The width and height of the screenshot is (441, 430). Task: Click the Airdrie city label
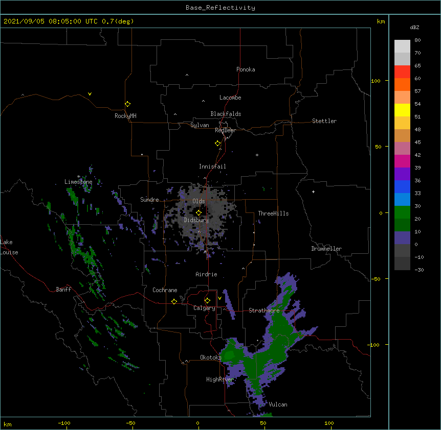click(x=207, y=274)
